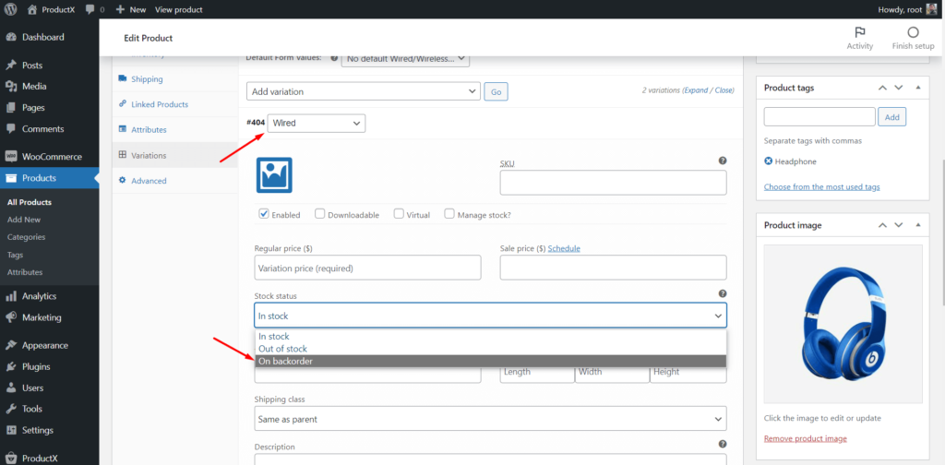Click the WordPress logo icon
The width and height of the screenshot is (945, 465).
(10, 9)
